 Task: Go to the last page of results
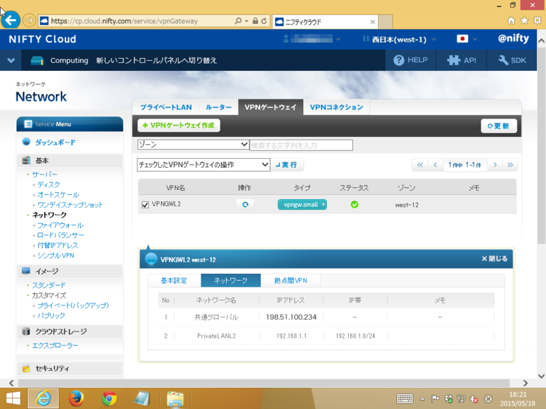(511, 165)
